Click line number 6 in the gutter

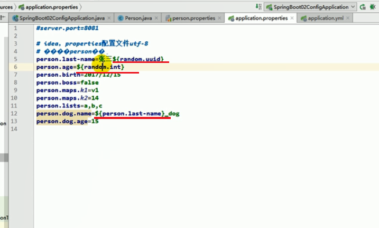(15, 67)
